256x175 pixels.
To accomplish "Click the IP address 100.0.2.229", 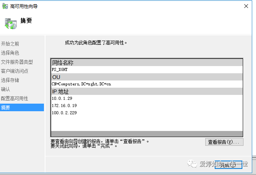I will pos(64,113).
